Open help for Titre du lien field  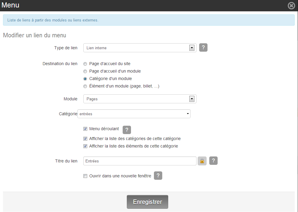tap(213, 161)
